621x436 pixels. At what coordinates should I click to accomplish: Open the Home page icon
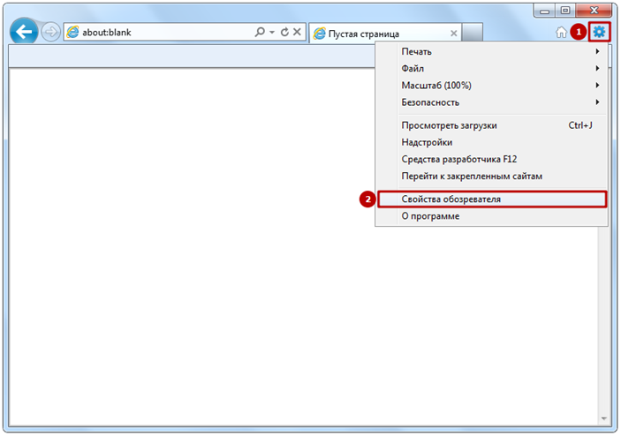pyautogui.click(x=561, y=33)
